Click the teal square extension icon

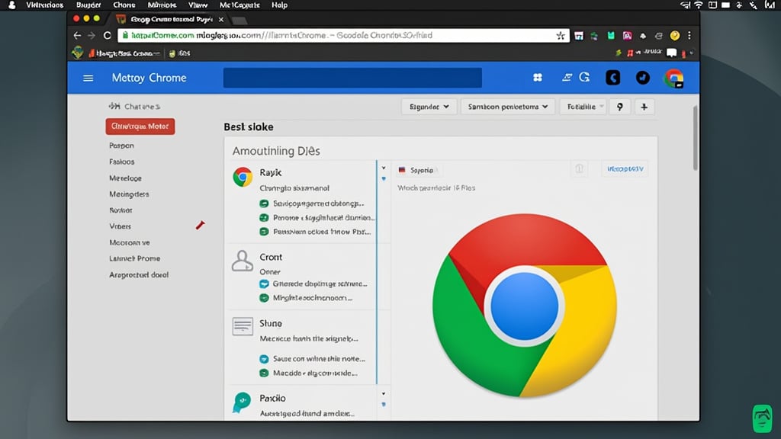pyautogui.click(x=611, y=36)
